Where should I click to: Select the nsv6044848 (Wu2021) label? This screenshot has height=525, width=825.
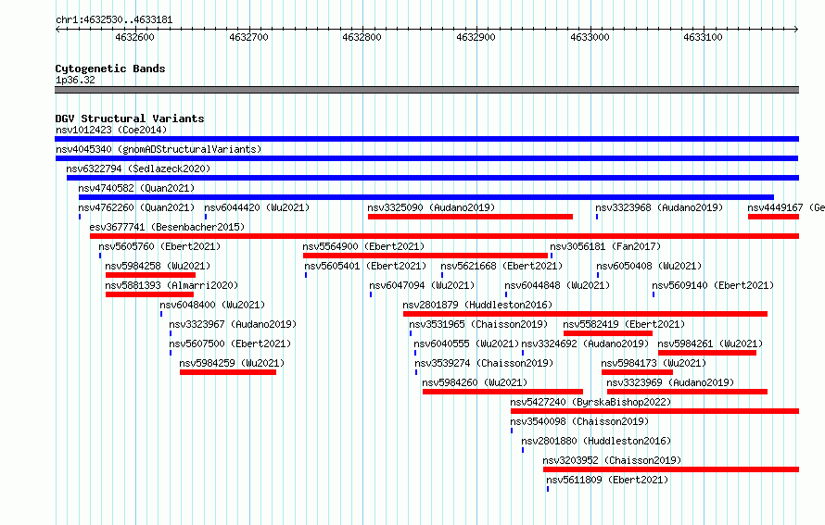[x=557, y=285]
